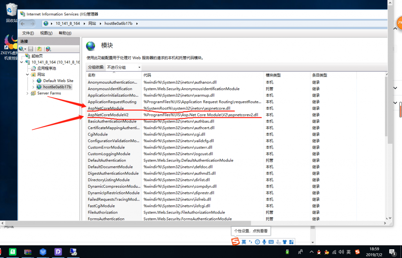Viewport: 402px width, 258px height.
Task: Click the Sogou S icon in the system tray
Action: click(357, 252)
